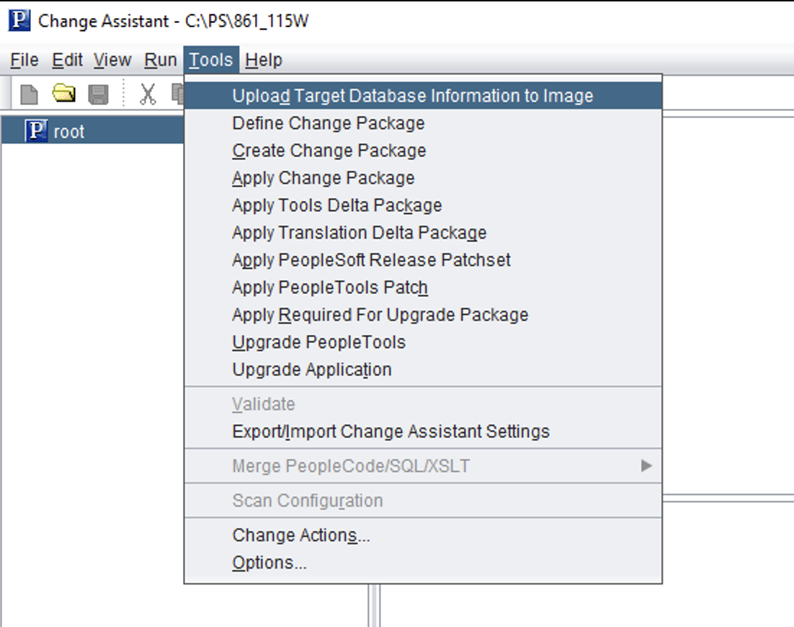Choose Define Change Package from the menu
The height and width of the screenshot is (627, 794).
[x=329, y=123]
